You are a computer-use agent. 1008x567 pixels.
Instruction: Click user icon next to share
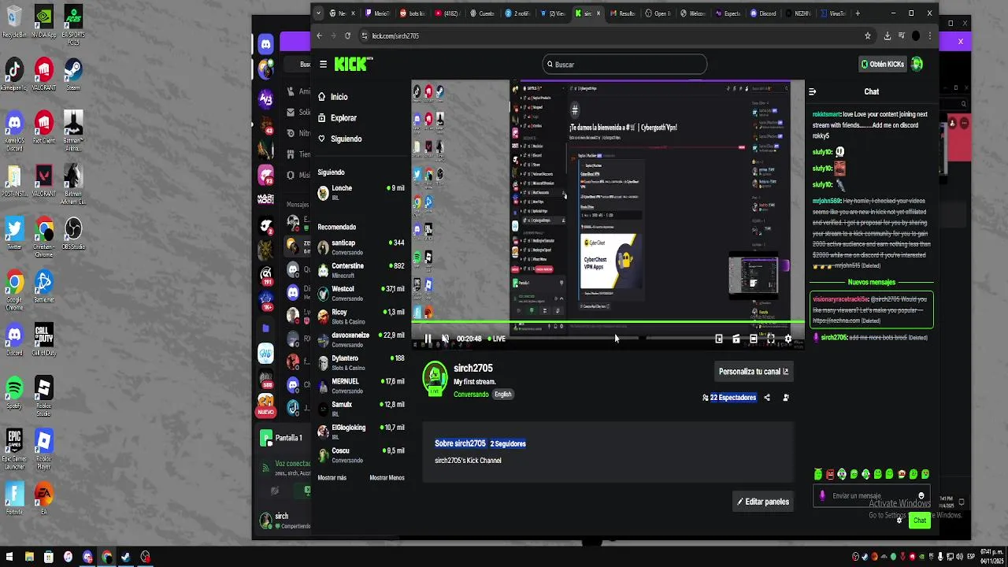786,398
